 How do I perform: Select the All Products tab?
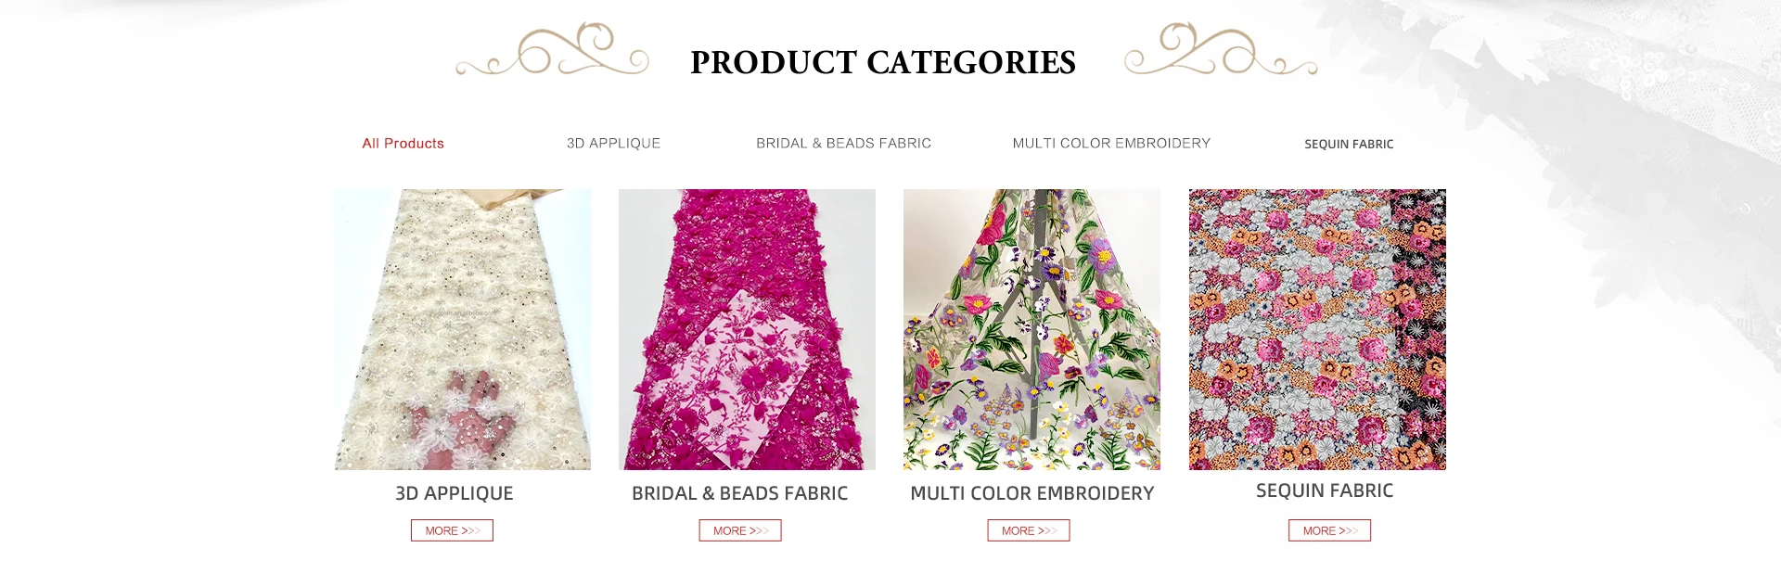(x=403, y=144)
